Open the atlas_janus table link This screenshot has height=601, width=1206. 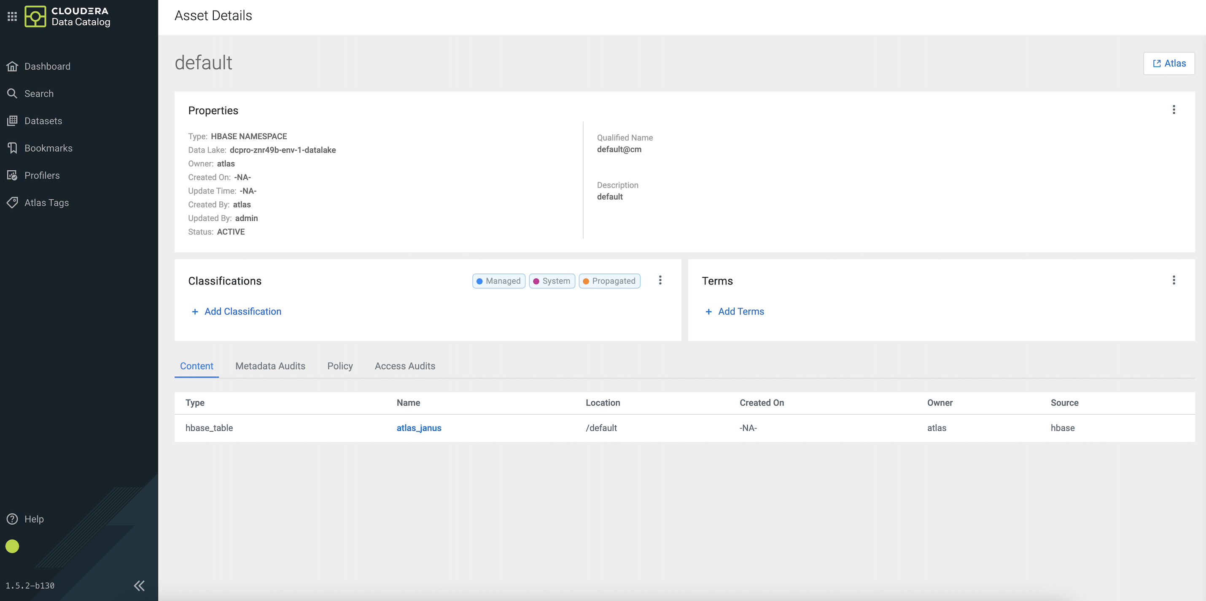[x=419, y=428]
